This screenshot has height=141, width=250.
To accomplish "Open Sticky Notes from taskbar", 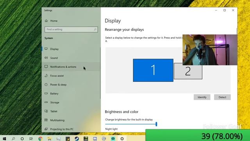I will pyautogui.click(x=68, y=139).
